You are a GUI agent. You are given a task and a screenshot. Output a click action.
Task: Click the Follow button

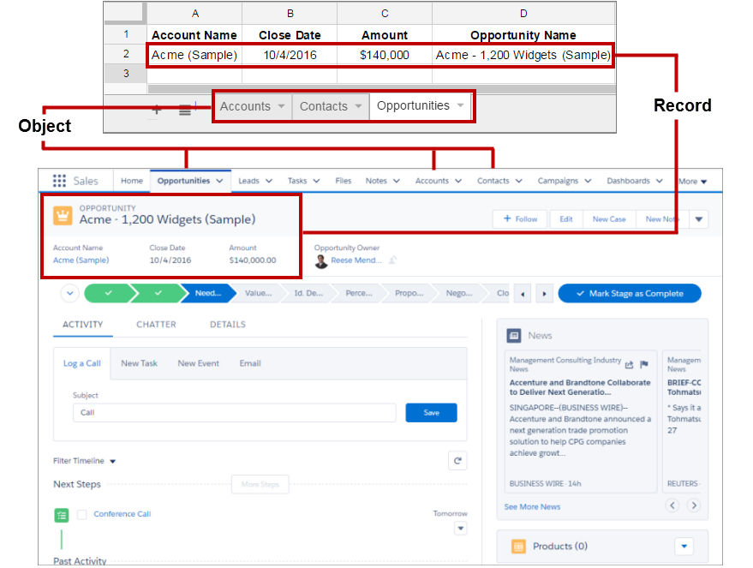(521, 219)
